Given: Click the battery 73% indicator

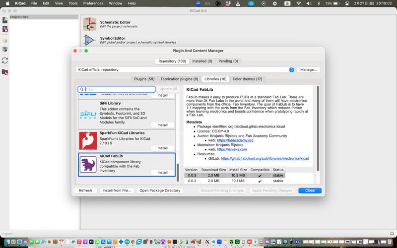Looking at the screenshot, I should (x=332, y=3).
